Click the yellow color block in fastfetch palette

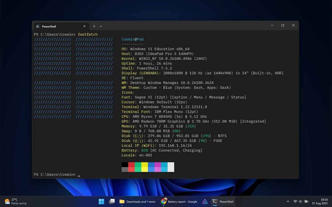[144, 165]
